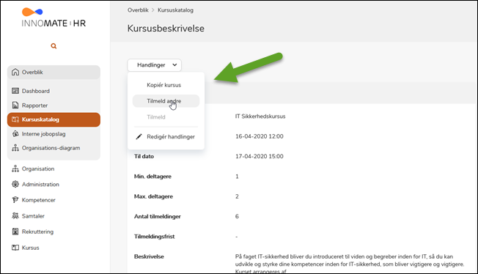Viewport: 478px width, 274px height.
Task: Click the Antal tilmeldinger label
Action: (158, 216)
